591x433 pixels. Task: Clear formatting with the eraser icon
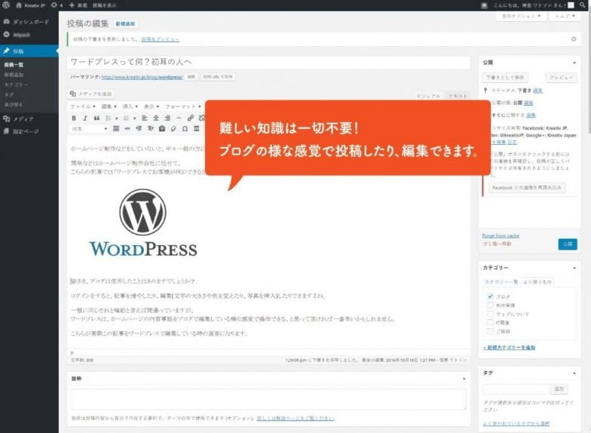[x=173, y=128]
